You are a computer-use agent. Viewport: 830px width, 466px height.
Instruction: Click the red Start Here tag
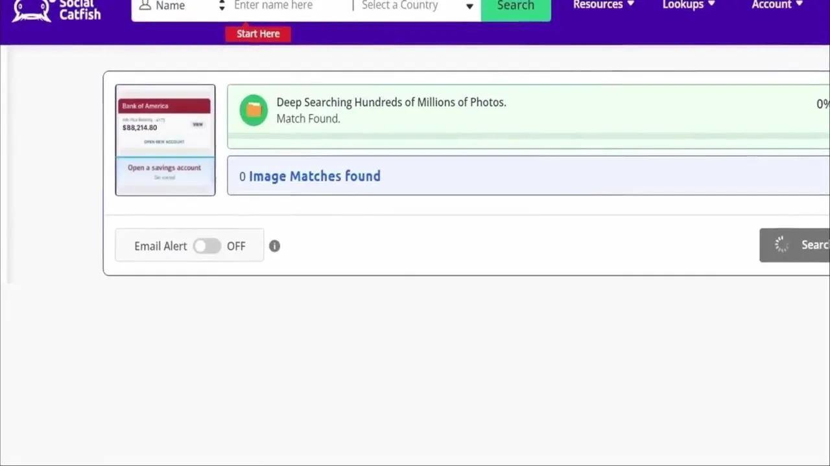click(258, 34)
